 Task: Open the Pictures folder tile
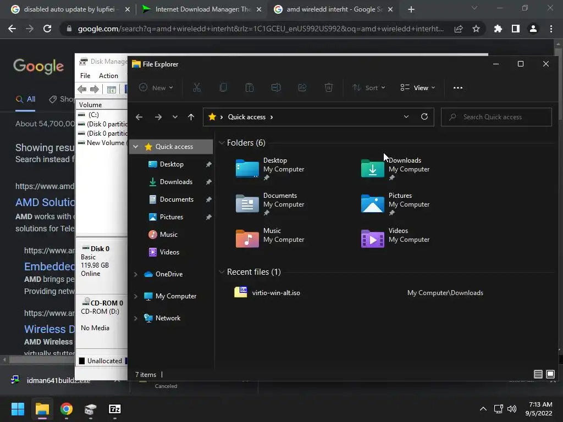395,203
